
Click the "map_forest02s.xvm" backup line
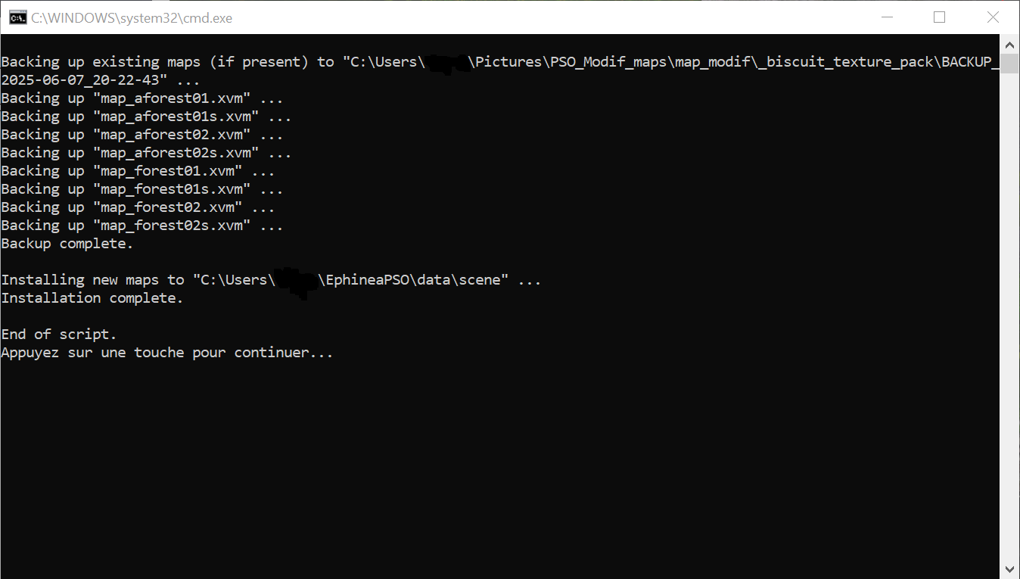coord(142,226)
